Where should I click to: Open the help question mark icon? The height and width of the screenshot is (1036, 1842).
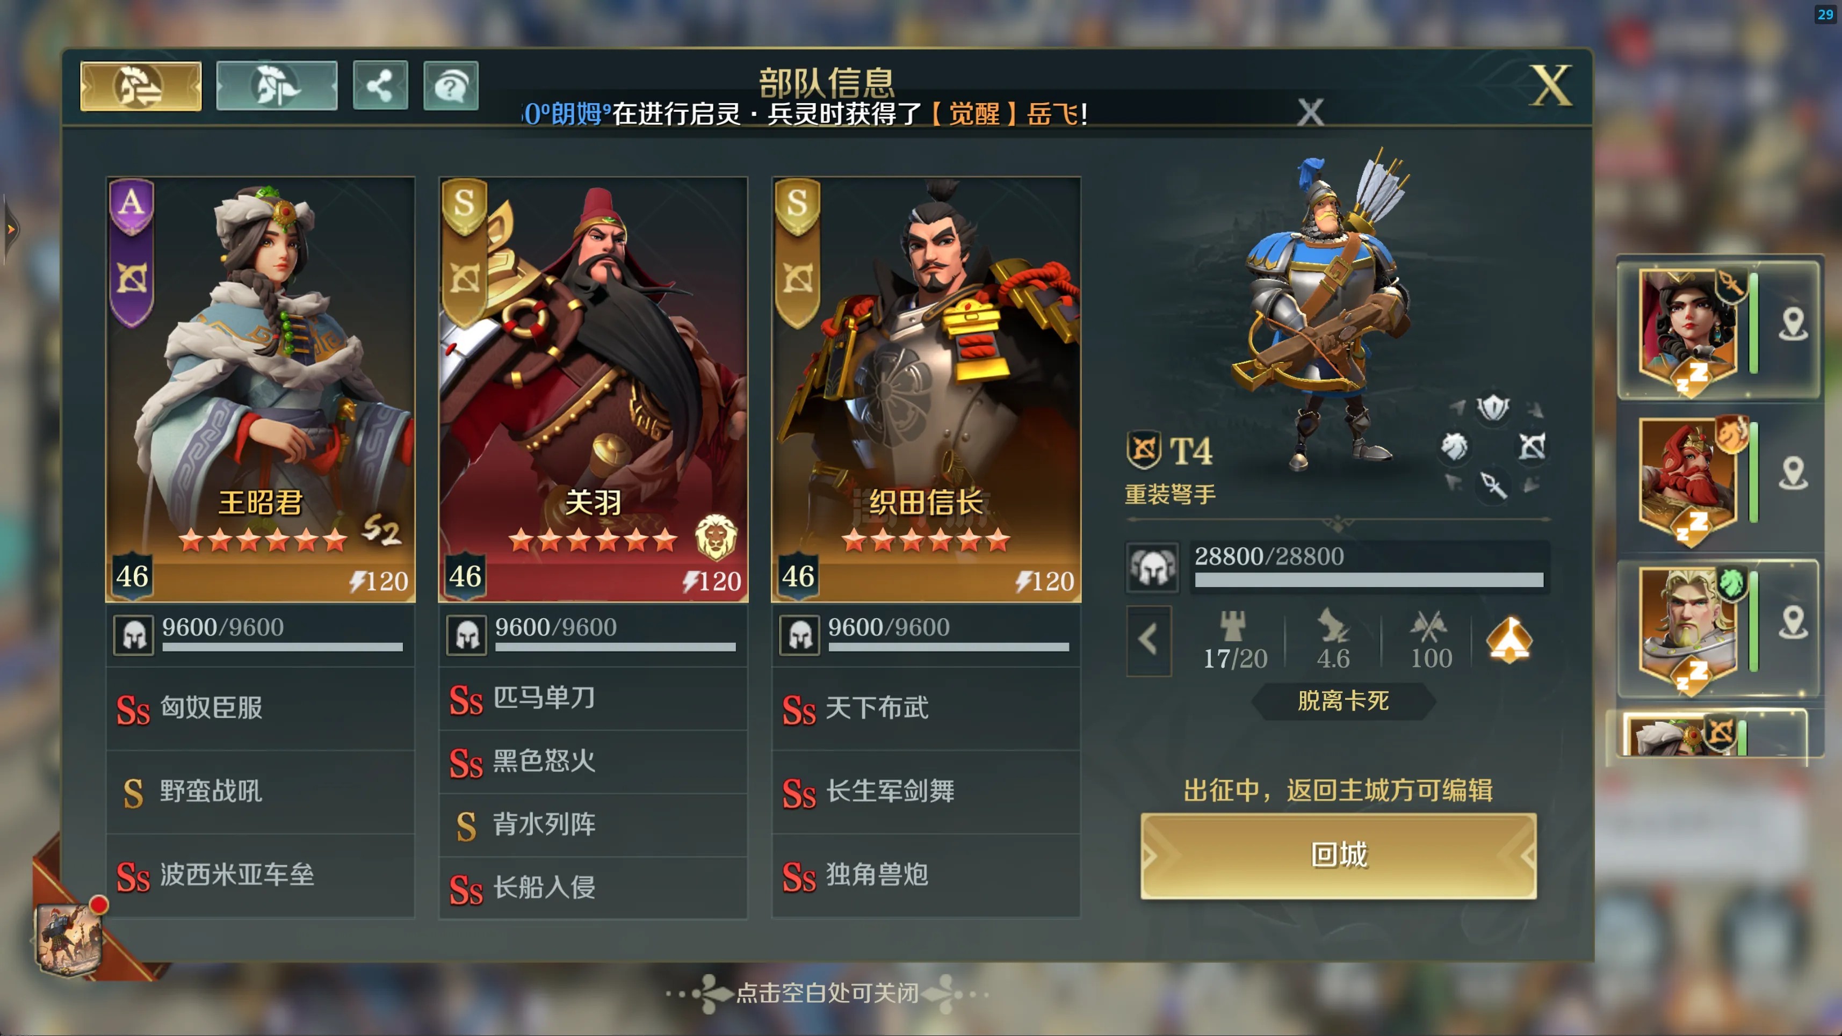(451, 86)
